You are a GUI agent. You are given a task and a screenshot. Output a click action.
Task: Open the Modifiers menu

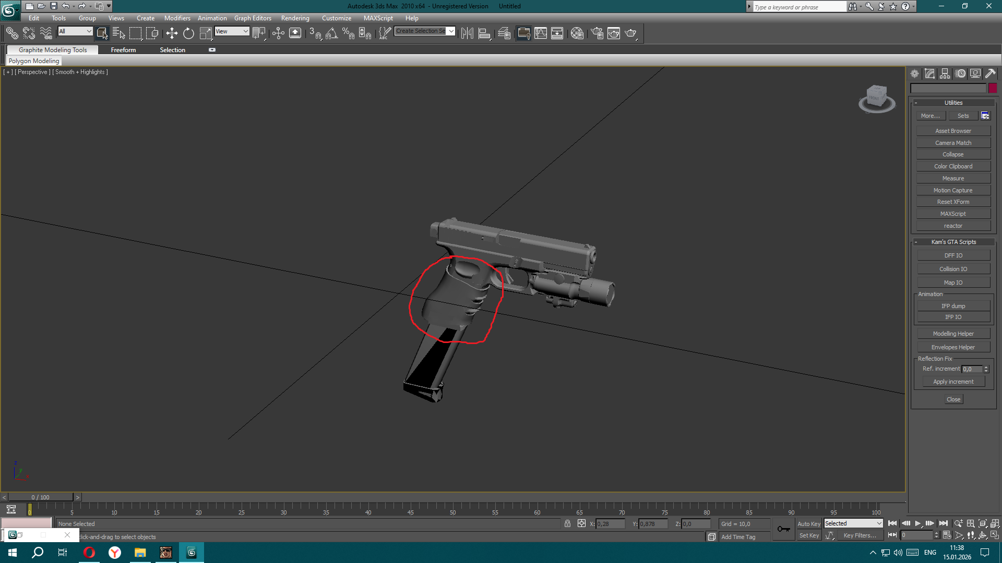(177, 18)
